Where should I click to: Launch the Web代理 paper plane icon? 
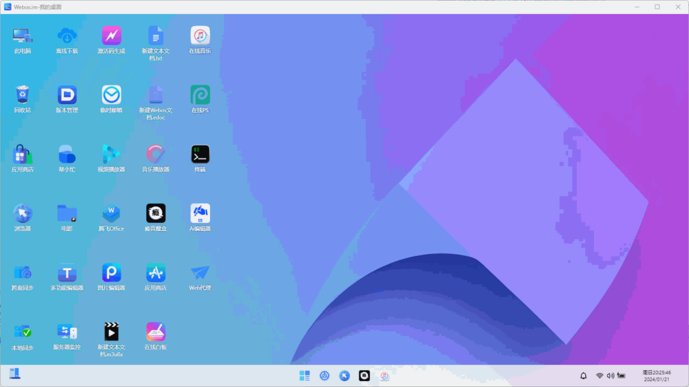click(x=200, y=273)
